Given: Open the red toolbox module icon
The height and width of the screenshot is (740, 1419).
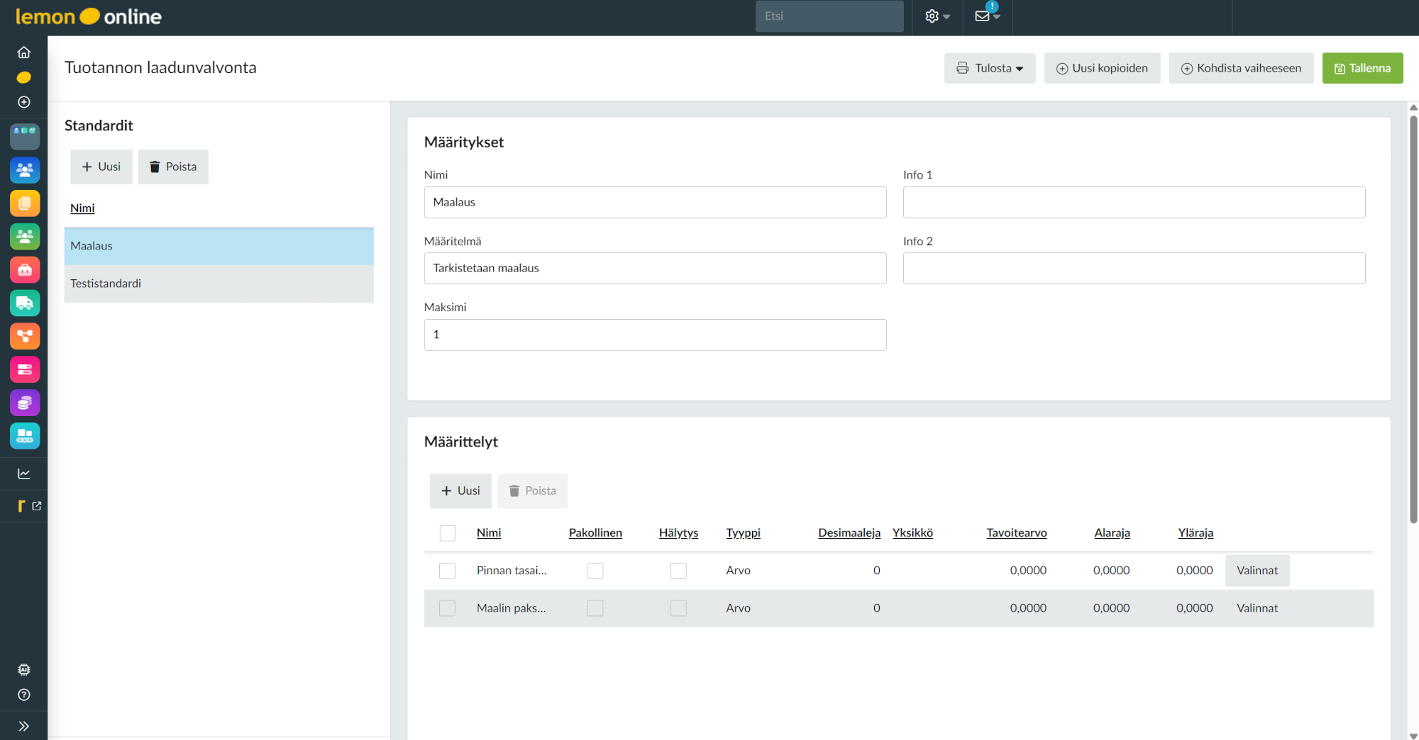Looking at the screenshot, I should [x=25, y=270].
